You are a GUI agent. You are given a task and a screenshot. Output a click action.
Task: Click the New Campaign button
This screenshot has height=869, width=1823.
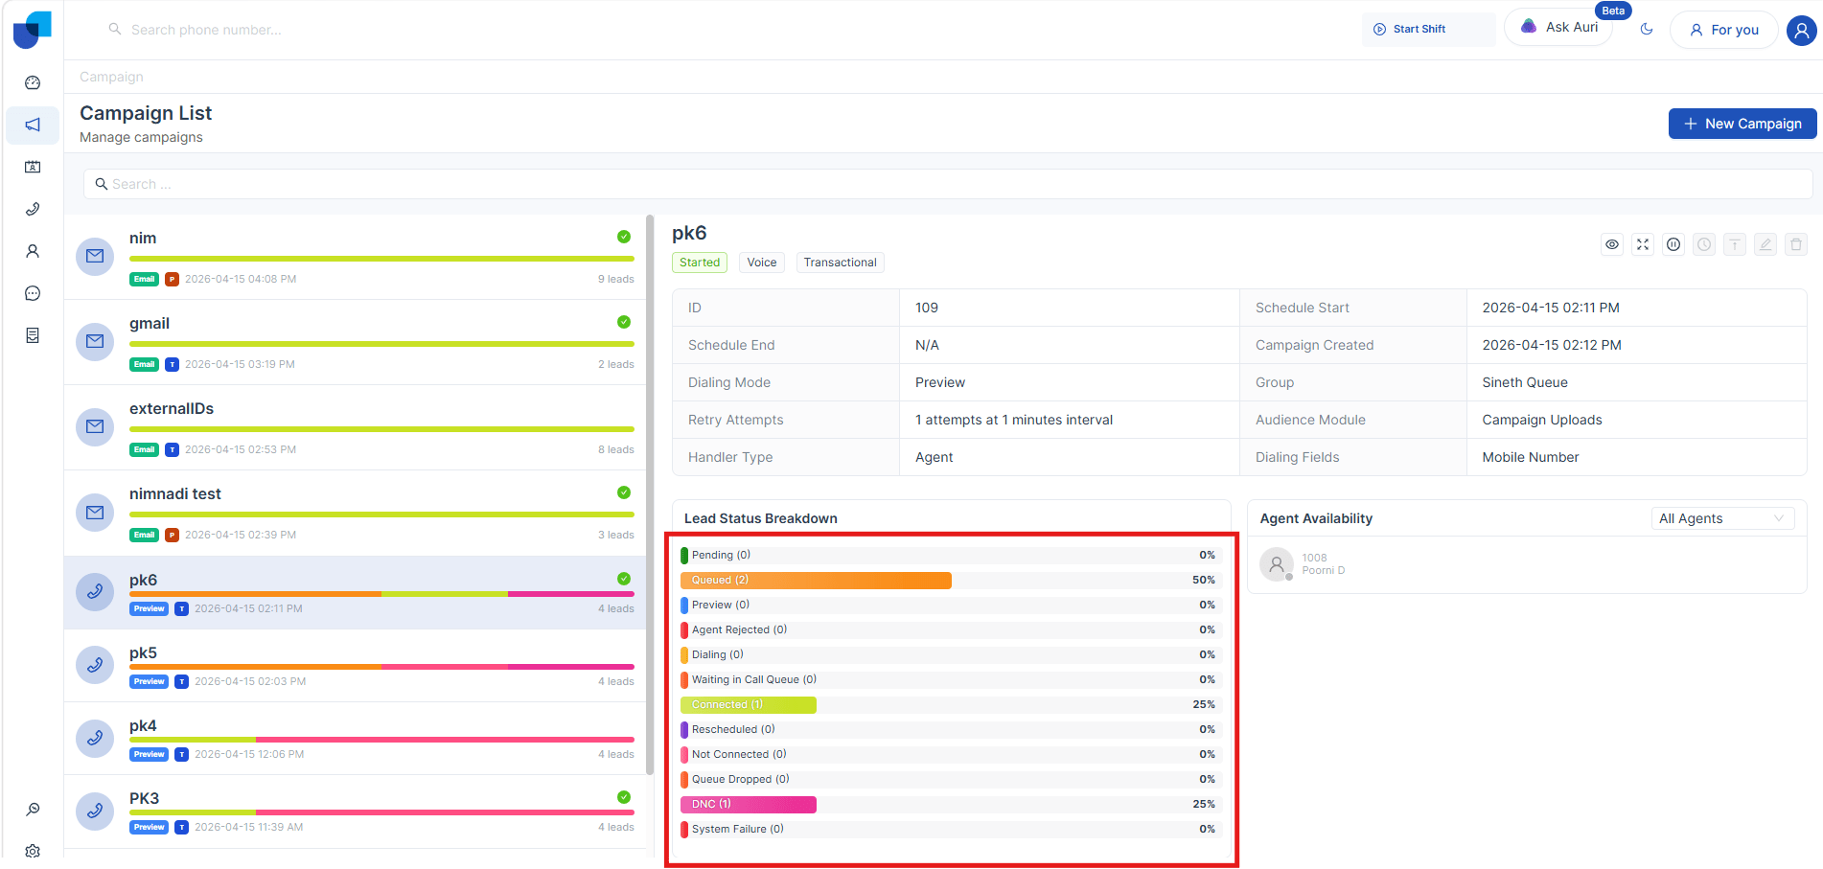coord(1742,124)
